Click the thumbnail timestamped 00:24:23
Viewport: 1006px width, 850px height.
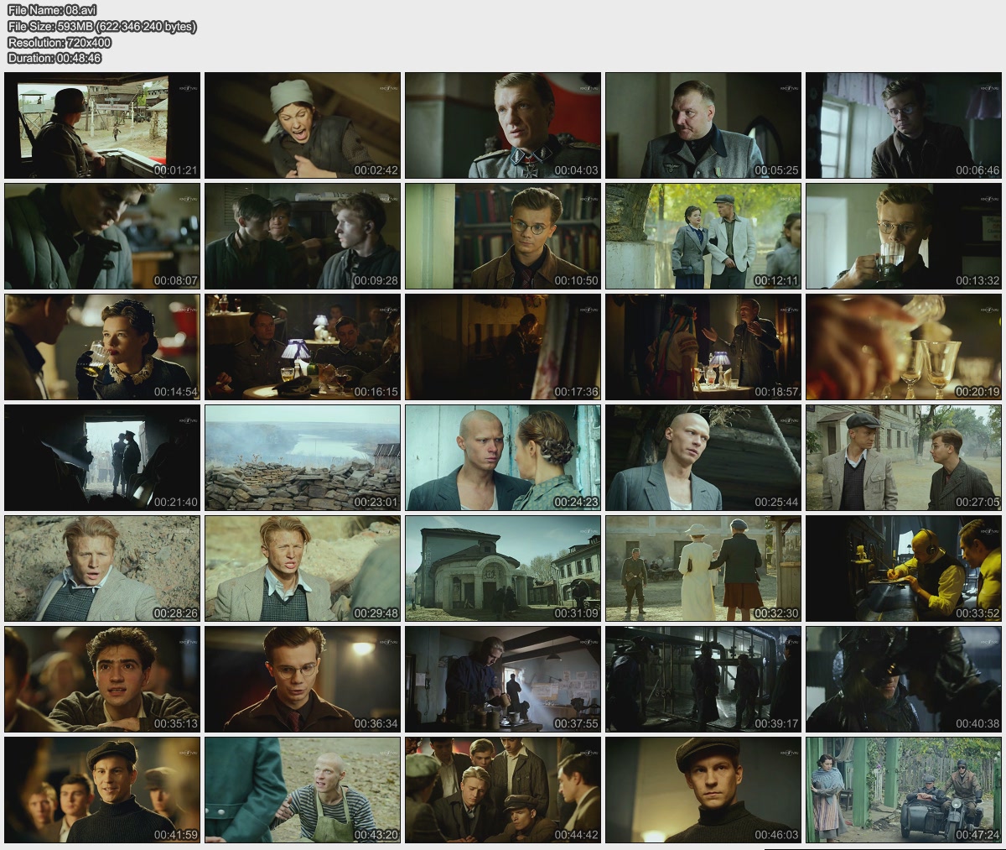[x=503, y=457]
